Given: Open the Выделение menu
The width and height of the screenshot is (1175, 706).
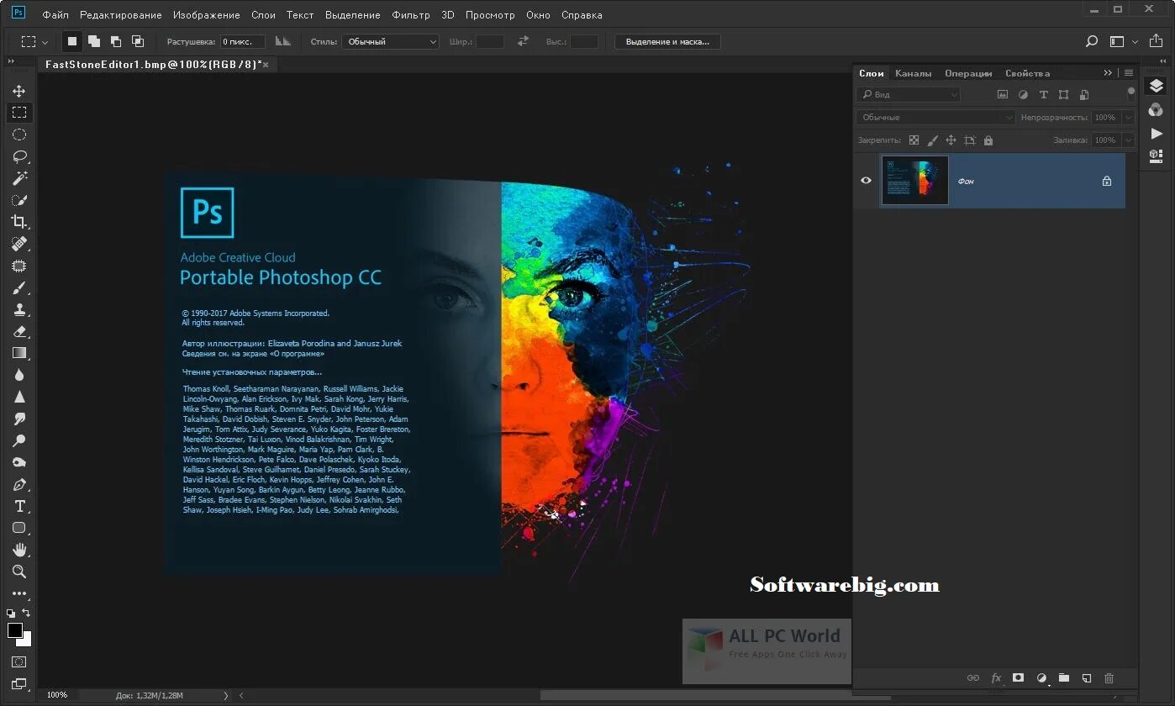Looking at the screenshot, I should click(353, 15).
